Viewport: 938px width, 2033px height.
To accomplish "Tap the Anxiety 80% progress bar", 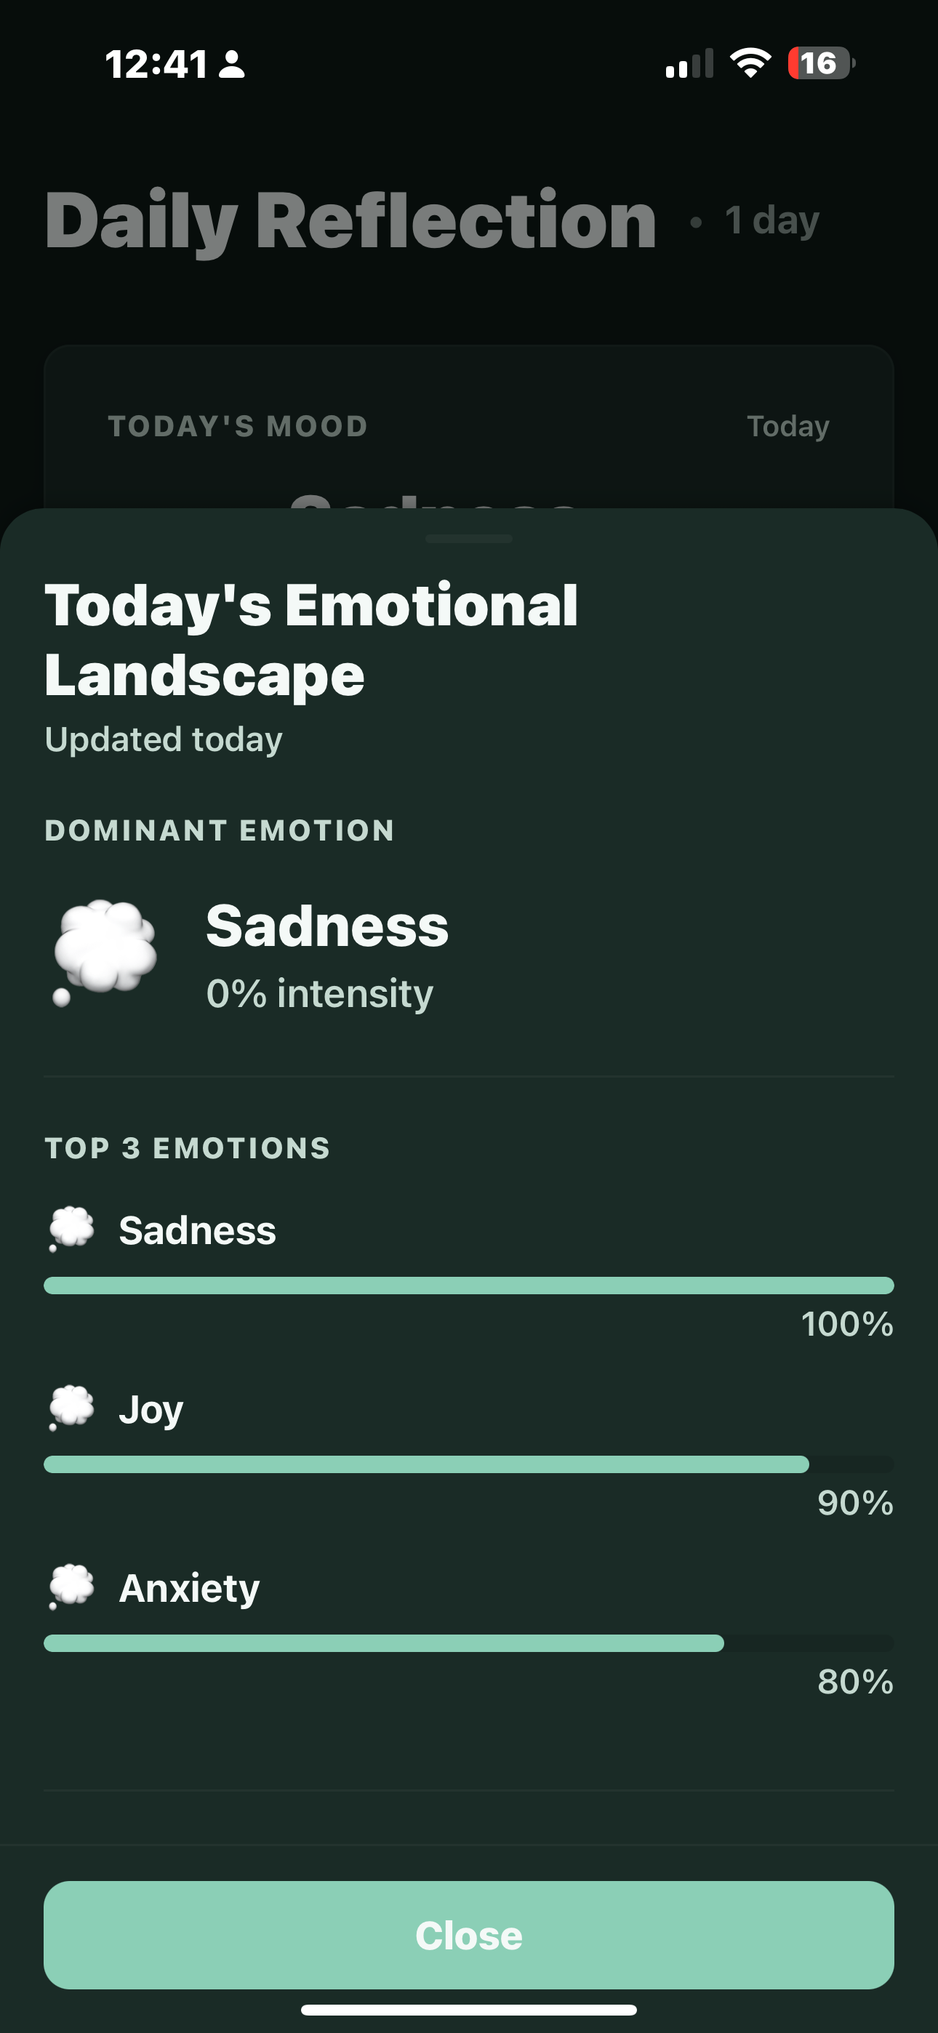I will [x=384, y=1643].
